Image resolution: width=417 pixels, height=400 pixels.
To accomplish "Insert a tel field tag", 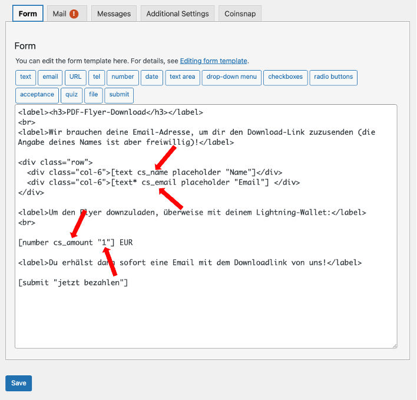I will [97, 77].
